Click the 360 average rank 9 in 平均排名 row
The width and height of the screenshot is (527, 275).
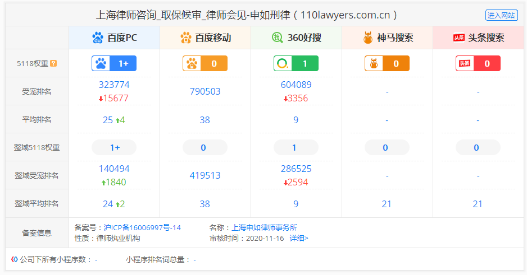click(296, 120)
